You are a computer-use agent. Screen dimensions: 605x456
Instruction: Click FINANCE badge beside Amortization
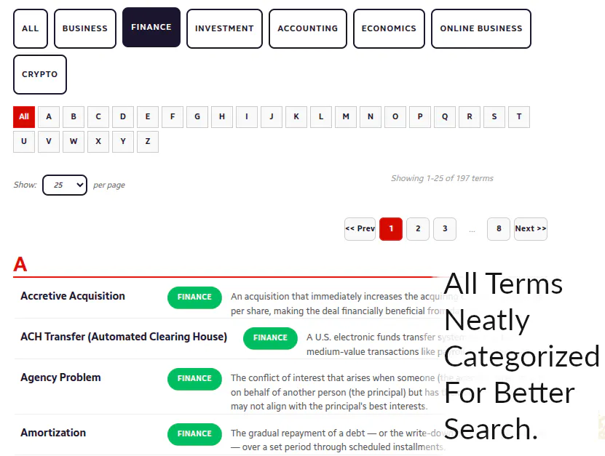coord(194,434)
